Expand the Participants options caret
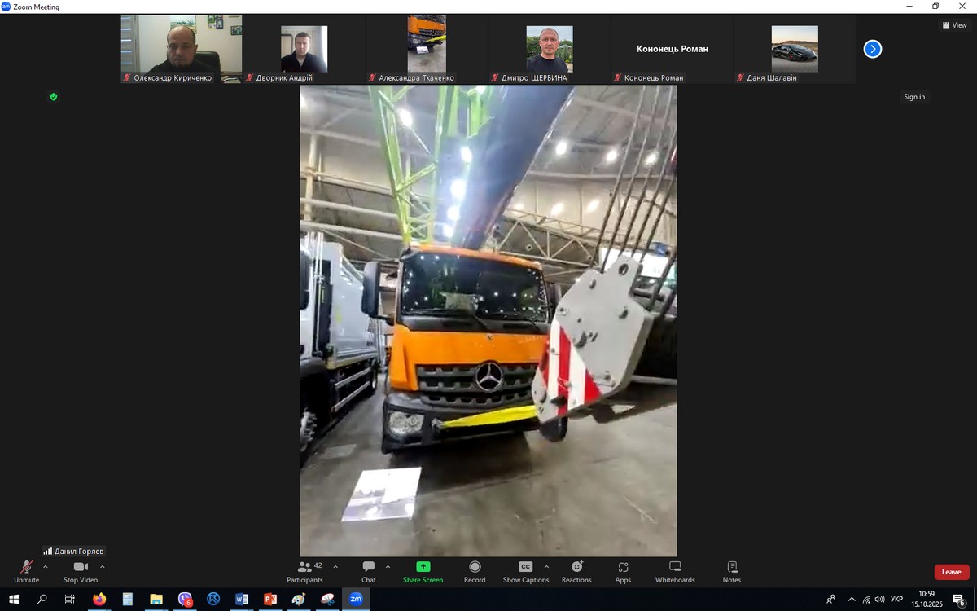977x611 pixels. [x=335, y=566]
